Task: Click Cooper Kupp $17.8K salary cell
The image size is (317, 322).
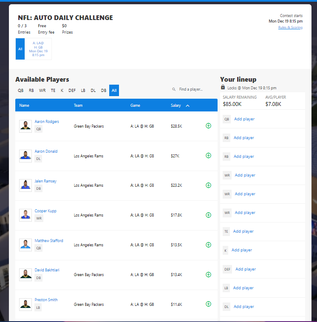Action: click(x=176, y=215)
